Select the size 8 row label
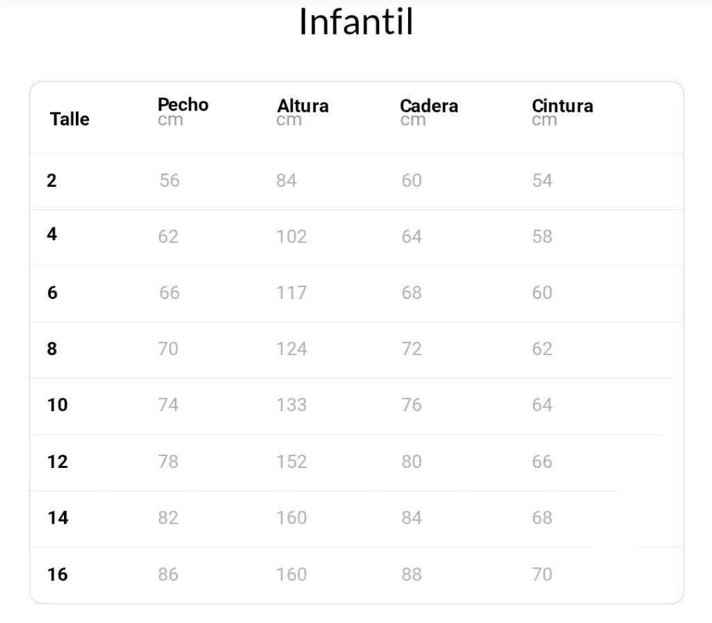 click(x=51, y=349)
